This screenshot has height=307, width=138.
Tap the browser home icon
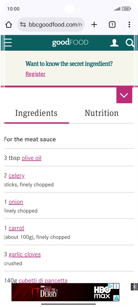[9, 25]
